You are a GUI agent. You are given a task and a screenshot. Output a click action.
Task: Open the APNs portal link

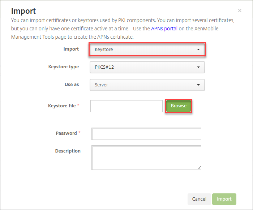(164, 28)
